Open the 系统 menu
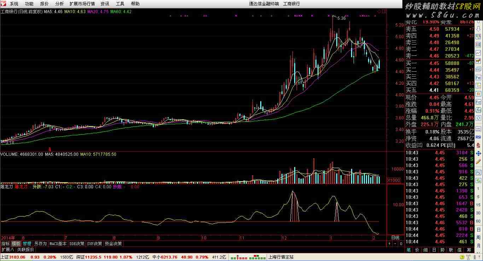 tap(14, 4)
